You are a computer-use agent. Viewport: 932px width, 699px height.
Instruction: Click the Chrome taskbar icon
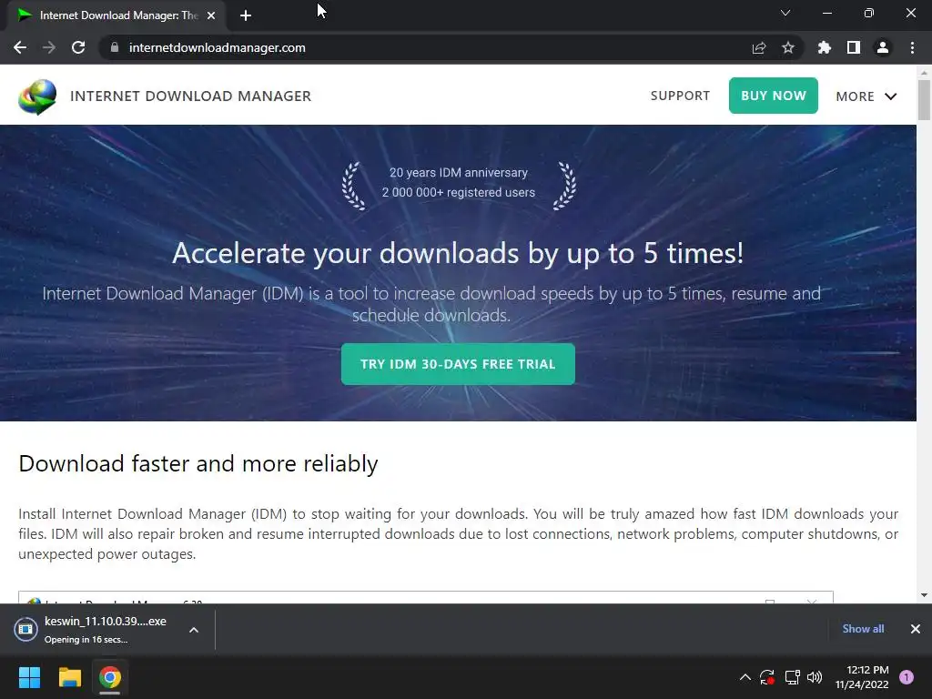[x=110, y=677]
